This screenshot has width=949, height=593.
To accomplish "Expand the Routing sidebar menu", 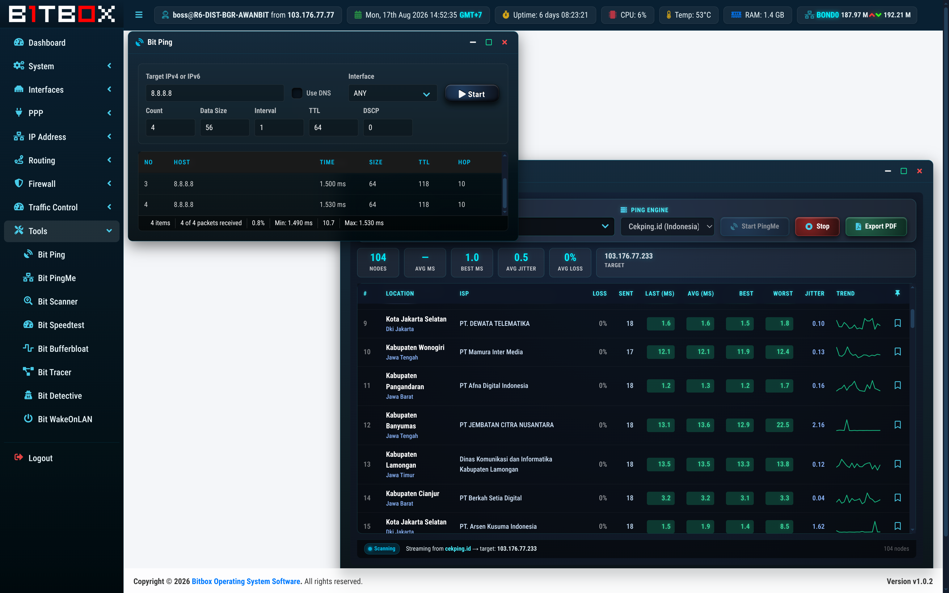I will pyautogui.click(x=61, y=160).
